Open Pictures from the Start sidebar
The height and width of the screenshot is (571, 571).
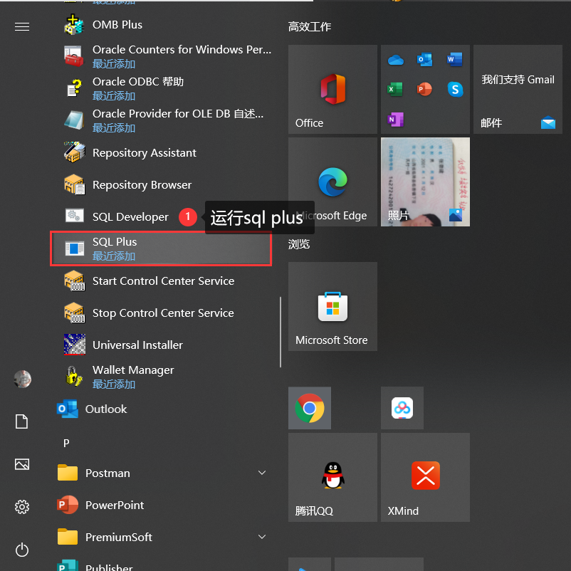coord(22,464)
